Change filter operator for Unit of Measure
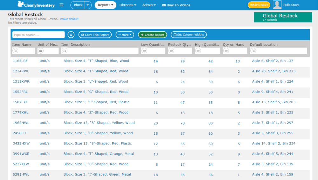The height and width of the screenshot is (180, 318). click(x=41, y=50)
